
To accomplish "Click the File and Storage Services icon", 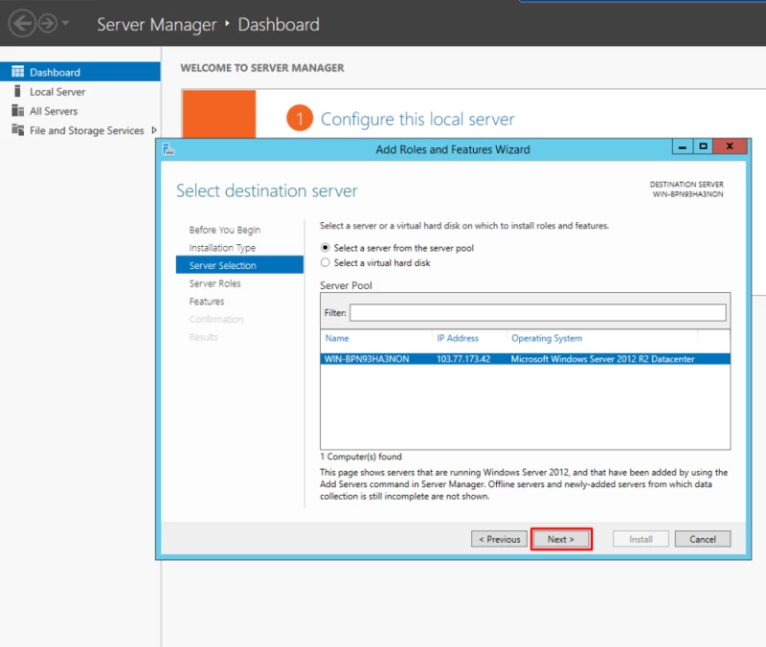I will click(x=17, y=130).
